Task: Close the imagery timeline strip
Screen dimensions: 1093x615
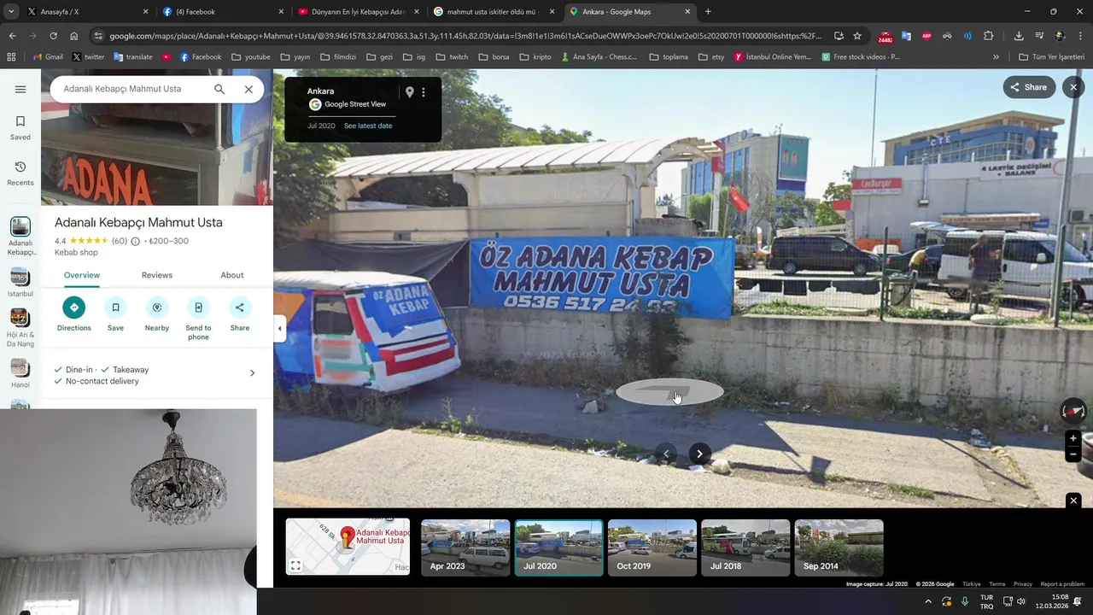Action: click(x=1073, y=501)
